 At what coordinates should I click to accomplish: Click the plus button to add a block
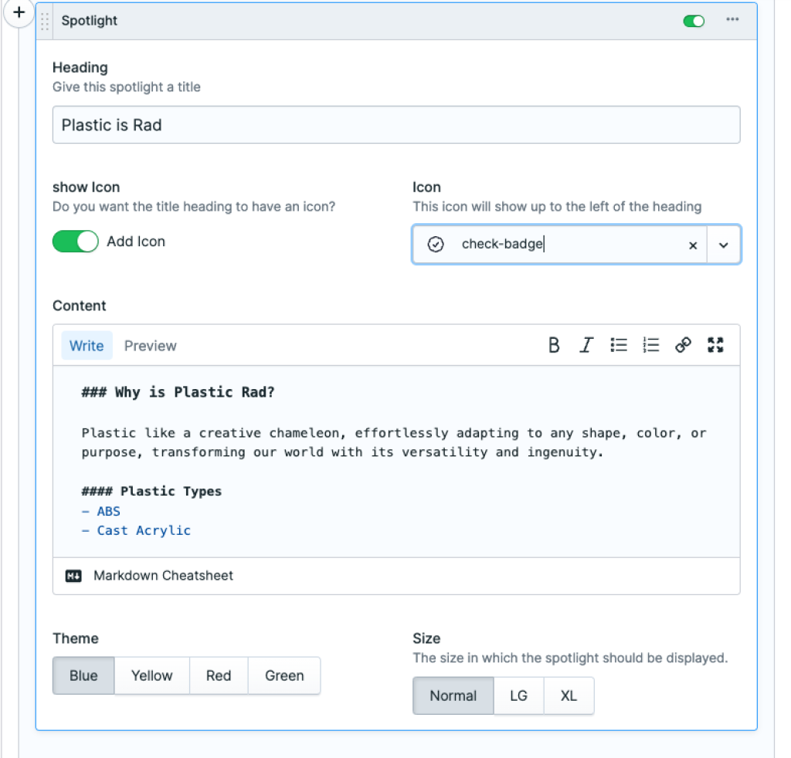pyautogui.click(x=18, y=14)
